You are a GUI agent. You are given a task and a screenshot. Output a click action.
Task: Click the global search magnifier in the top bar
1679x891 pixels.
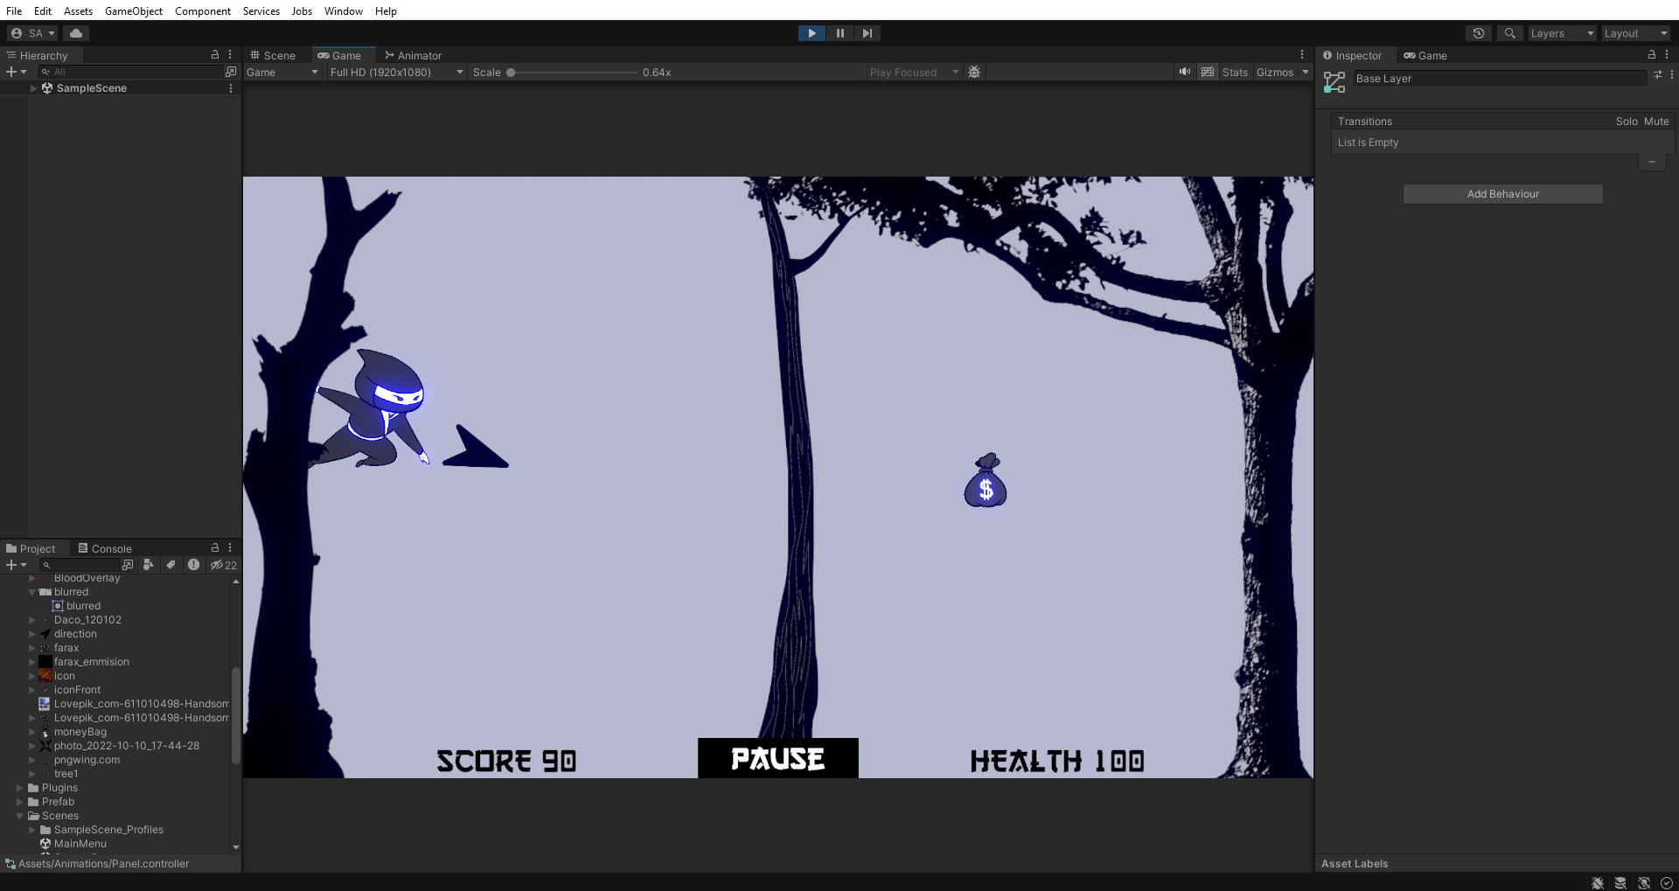click(1509, 32)
